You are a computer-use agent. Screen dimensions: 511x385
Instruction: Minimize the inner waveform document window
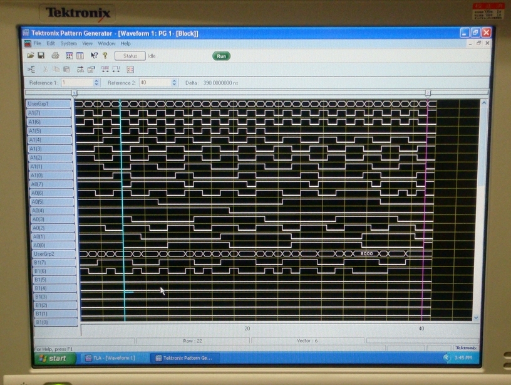coord(470,43)
